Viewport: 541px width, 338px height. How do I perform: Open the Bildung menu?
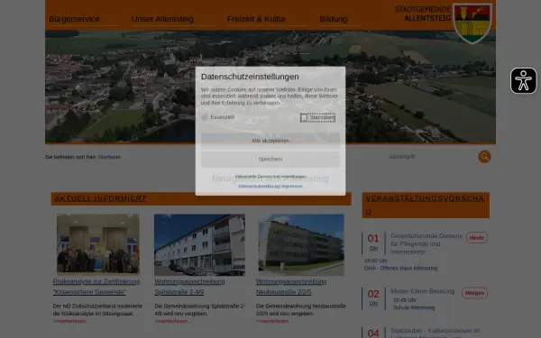334,19
